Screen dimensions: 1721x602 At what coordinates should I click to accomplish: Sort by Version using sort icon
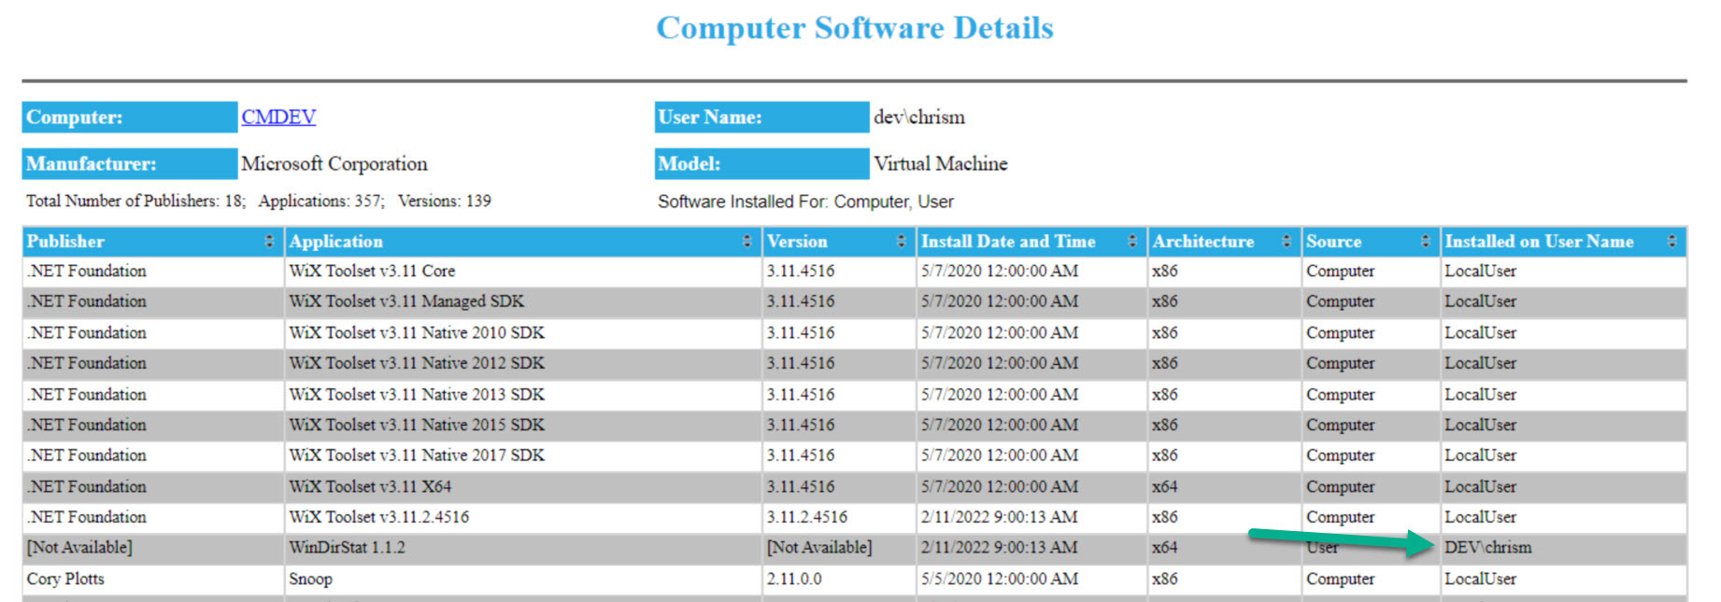pyautogui.click(x=901, y=242)
